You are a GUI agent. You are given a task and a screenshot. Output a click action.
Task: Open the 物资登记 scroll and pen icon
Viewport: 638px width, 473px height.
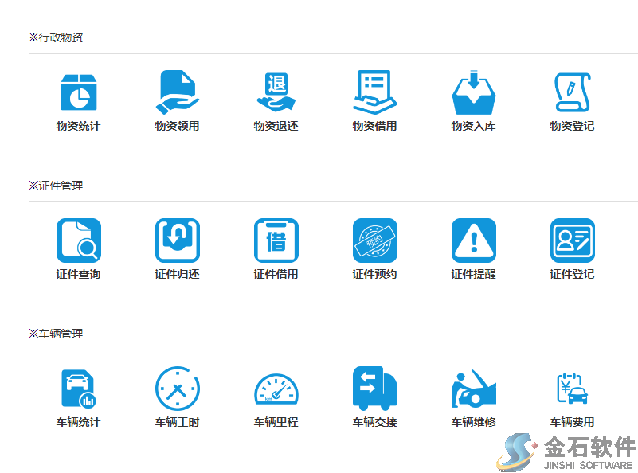point(572,92)
